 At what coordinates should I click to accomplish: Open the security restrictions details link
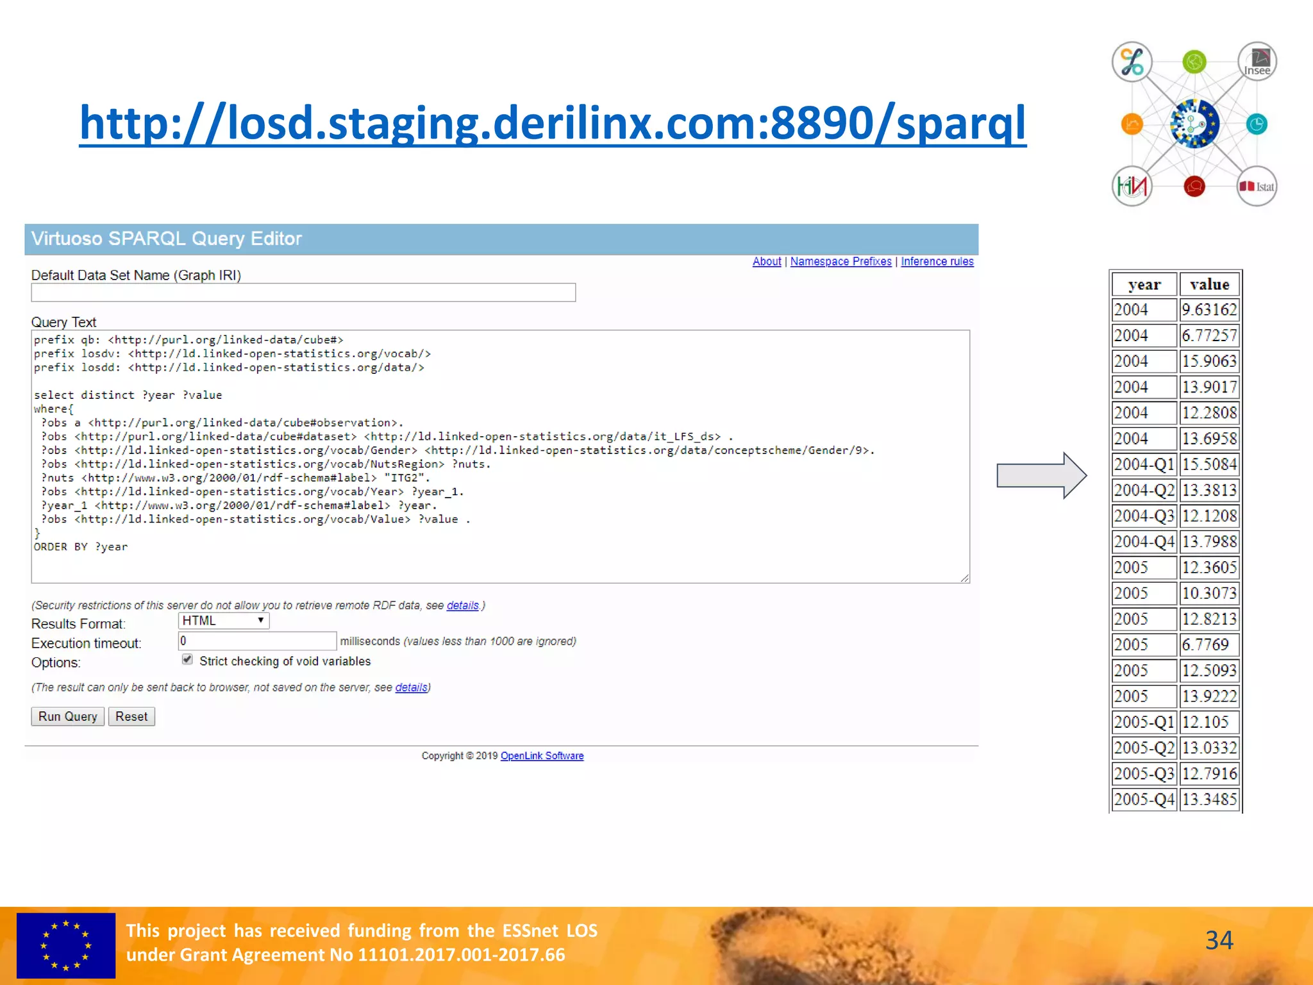click(462, 605)
